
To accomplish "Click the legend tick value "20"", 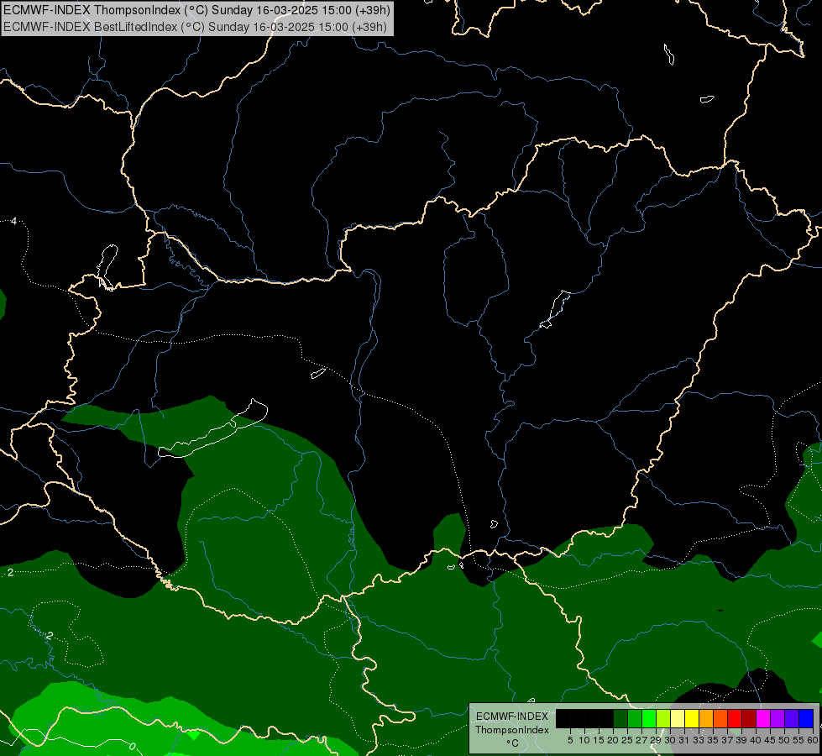I will (613, 740).
